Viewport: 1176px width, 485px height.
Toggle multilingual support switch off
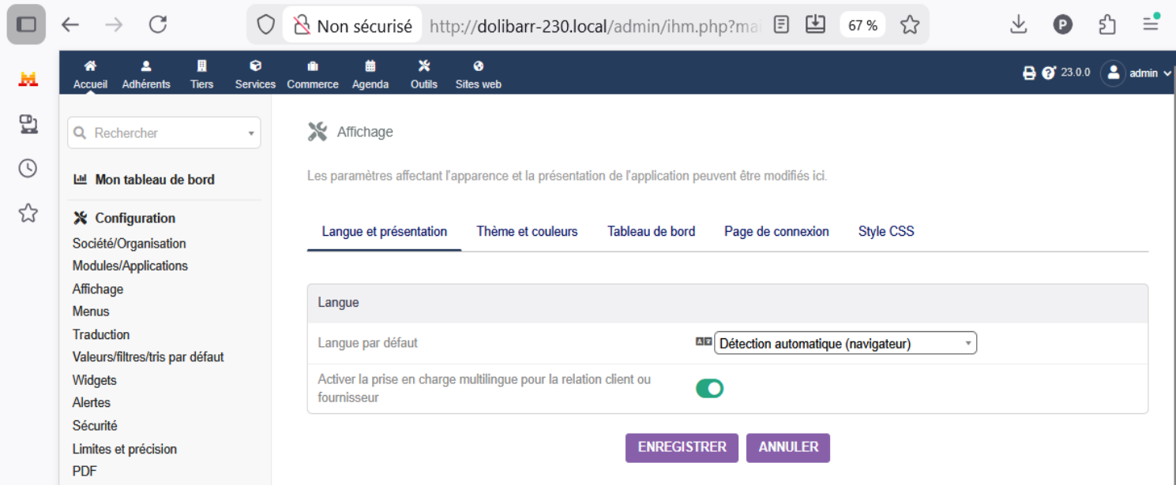pyautogui.click(x=709, y=388)
